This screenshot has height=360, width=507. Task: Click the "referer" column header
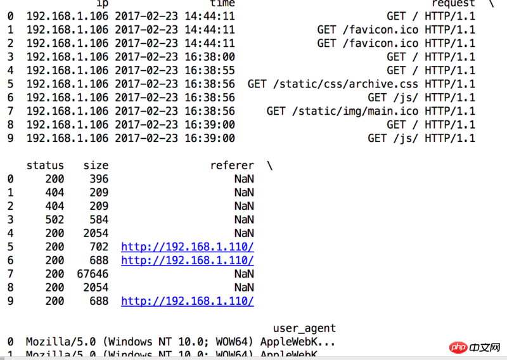click(232, 165)
